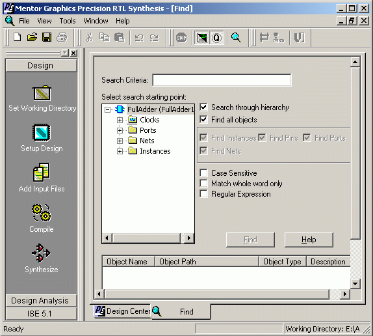Switch to the Design Center tab

122,311
